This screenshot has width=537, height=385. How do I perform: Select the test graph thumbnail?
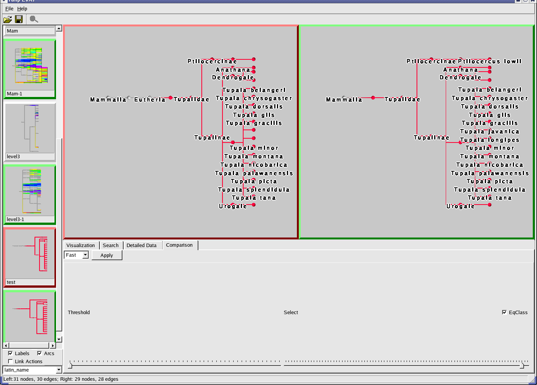click(x=30, y=257)
